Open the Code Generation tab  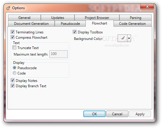pyautogui.click(x=132, y=24)
